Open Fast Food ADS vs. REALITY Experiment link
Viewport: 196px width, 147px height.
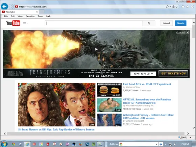[x=147, y=84]
